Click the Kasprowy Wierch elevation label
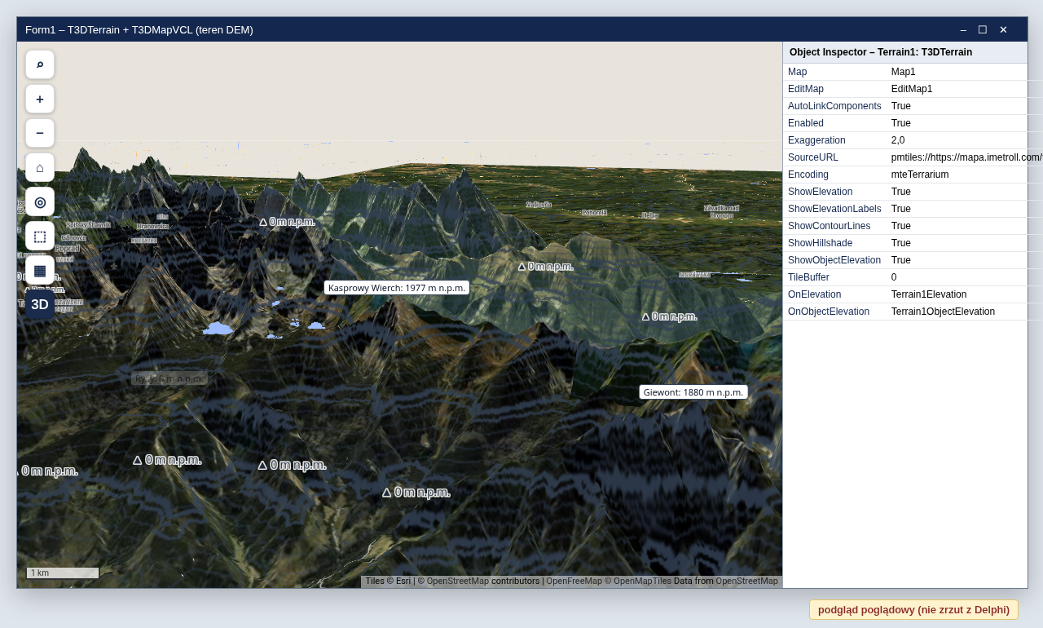 click(397, 288)
